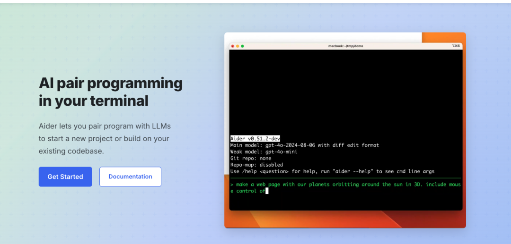Click the Aider v0.51.2-dev highlighted line

coord(255,138)
